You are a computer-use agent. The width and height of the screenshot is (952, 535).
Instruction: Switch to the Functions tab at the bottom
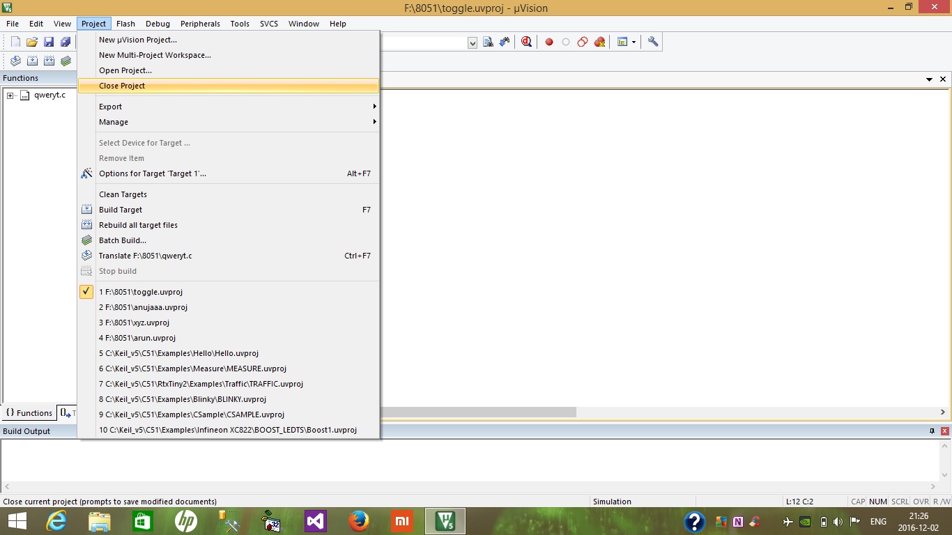pos(28,412)
